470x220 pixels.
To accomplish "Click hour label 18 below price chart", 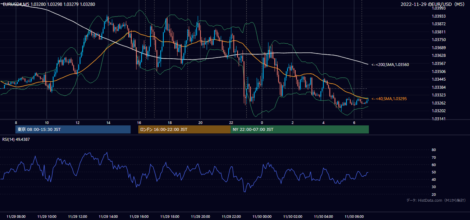I will click(170, 122).
